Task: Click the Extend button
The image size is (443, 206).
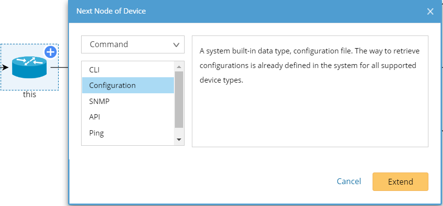Action: coord(400,182)
